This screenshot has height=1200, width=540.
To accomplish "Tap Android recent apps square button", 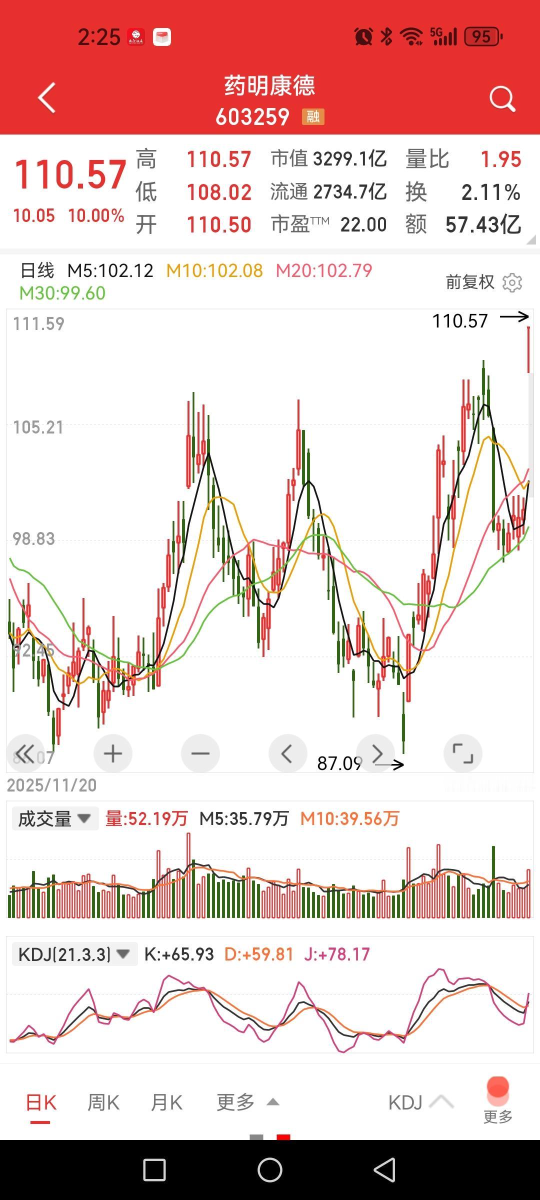I will click(x=154, y=1170).
